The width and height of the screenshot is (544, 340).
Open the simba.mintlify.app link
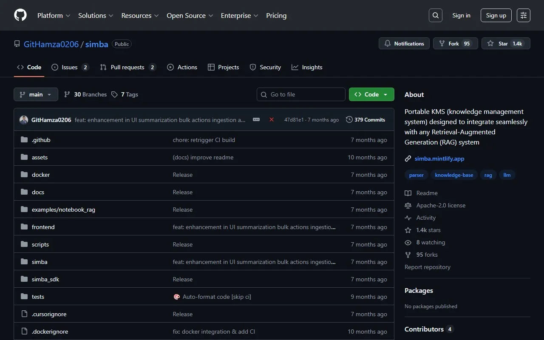[439, 159]
